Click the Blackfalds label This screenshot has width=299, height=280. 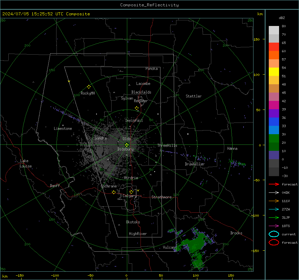(x=141, y=92)
